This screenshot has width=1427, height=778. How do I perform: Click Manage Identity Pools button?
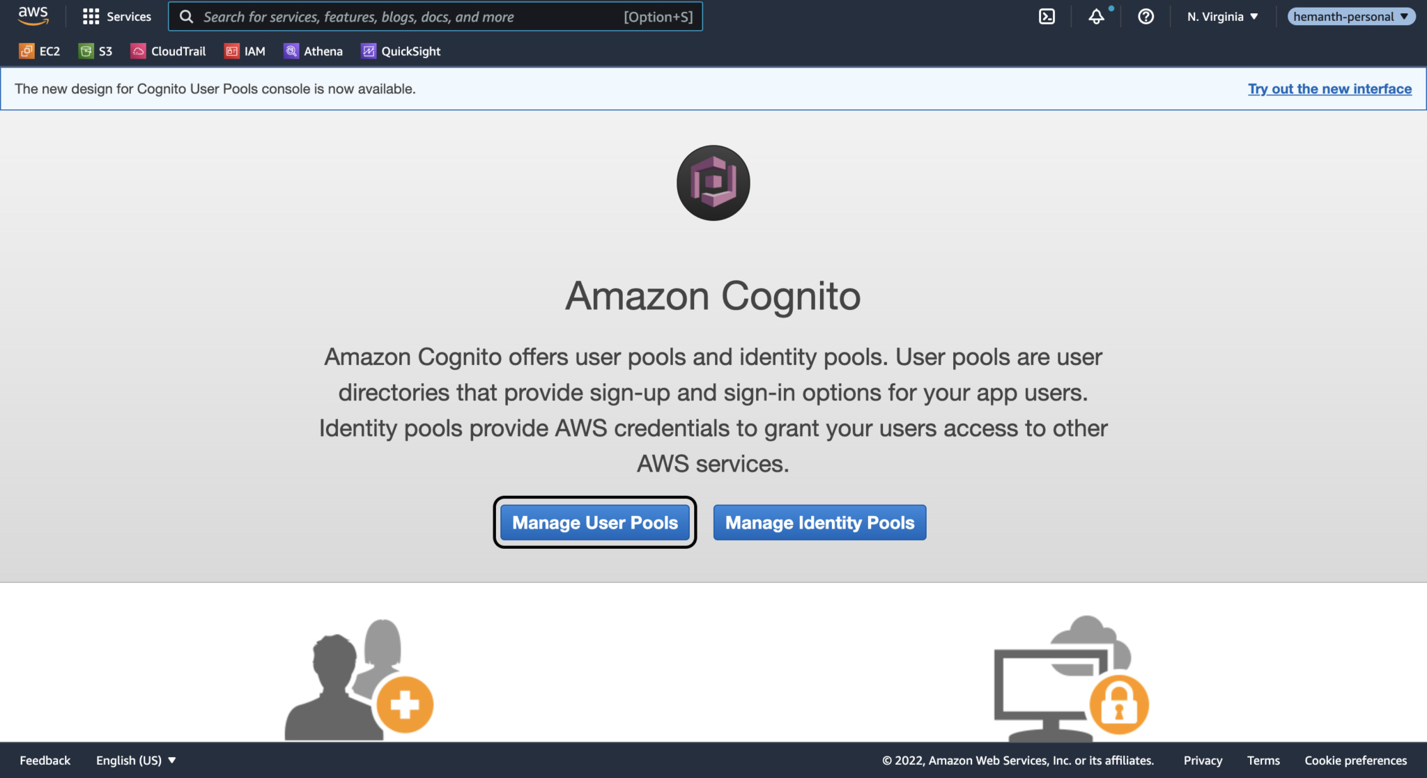[x=819, y=522]
